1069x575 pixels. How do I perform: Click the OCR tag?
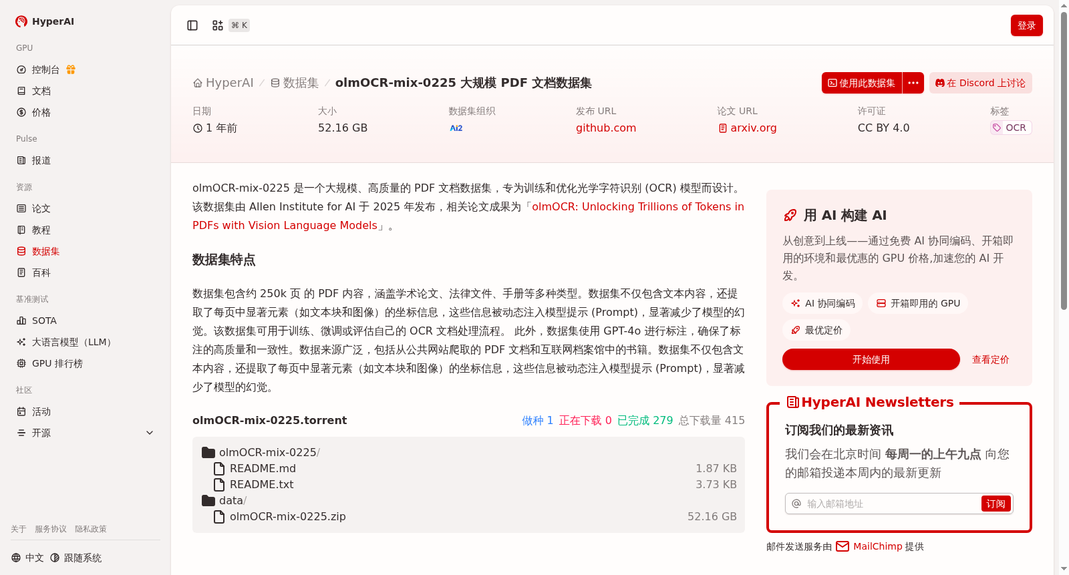1011,128
